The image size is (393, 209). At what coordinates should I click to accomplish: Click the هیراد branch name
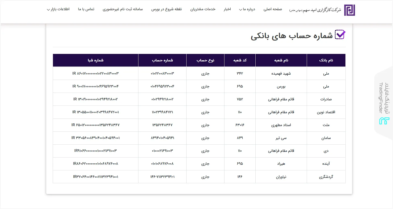[281, 164]
